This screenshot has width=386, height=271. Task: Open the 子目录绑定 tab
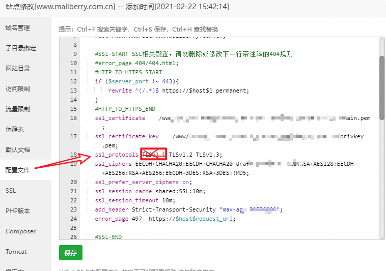21,48
